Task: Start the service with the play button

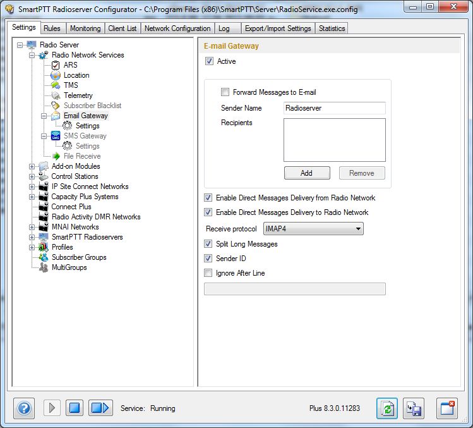Action: pyautogui.click(x=52, y=408)
